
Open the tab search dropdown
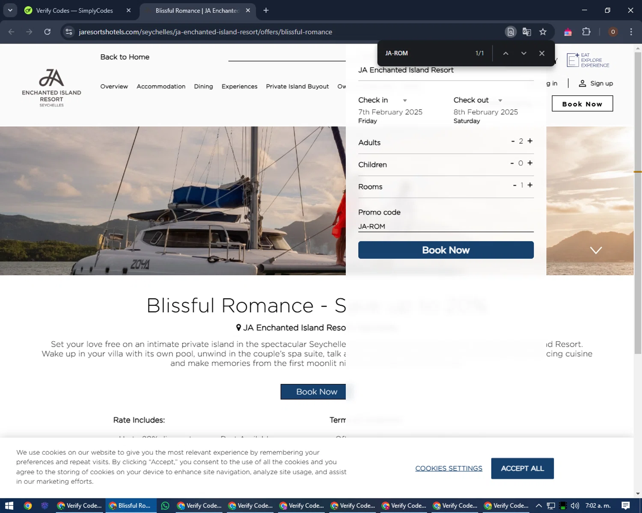pyautogui.click(x=10, y=10)
